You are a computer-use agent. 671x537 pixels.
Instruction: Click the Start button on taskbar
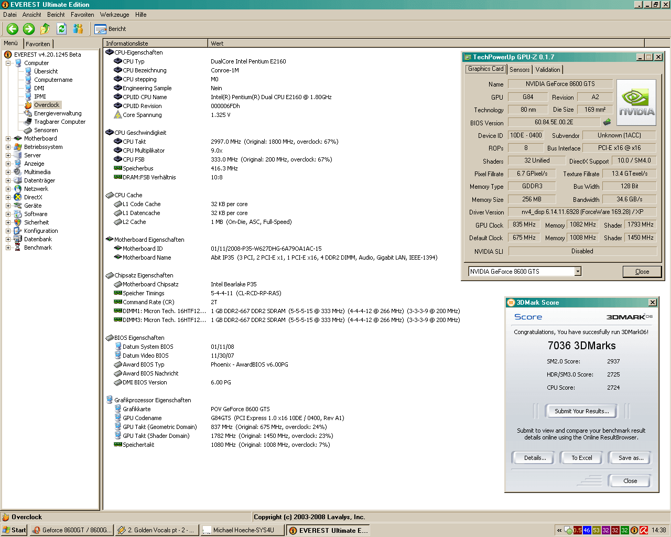pos(14,530)
